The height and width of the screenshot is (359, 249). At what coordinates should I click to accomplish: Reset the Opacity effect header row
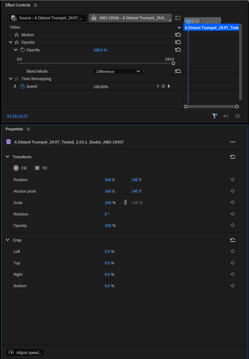point(178,42)
